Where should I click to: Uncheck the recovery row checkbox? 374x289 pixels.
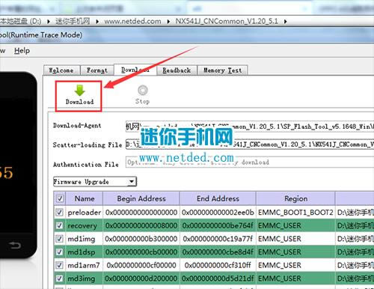pos(59,225)
